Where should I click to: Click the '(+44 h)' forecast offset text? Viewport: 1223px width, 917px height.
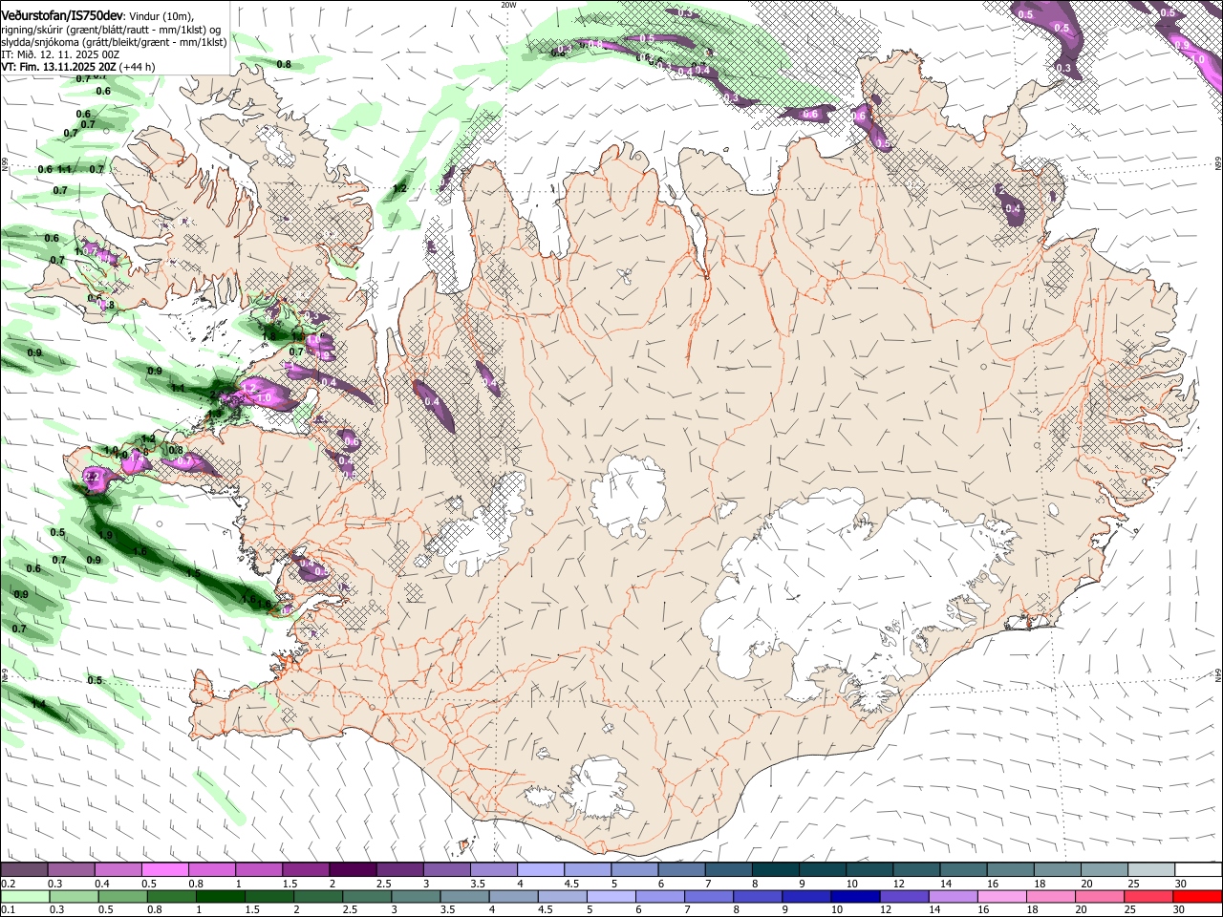click(x=138, y=67)
